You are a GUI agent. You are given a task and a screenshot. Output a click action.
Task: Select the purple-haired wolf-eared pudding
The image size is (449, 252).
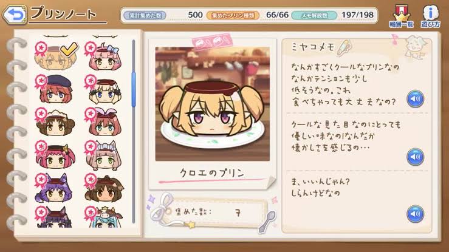tap(55, 188)
